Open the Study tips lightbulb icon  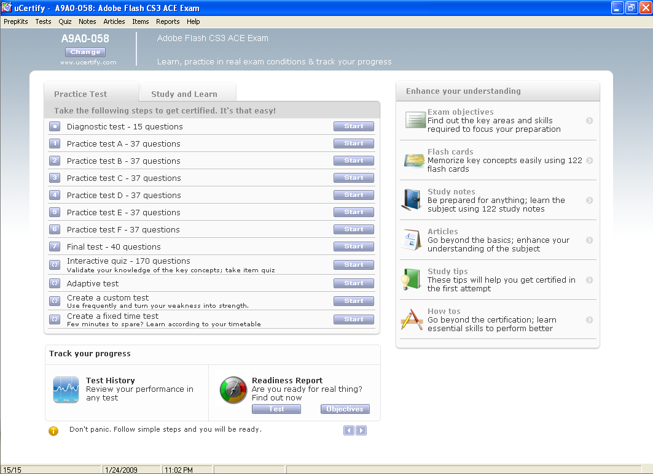click(x=412, y=279)
